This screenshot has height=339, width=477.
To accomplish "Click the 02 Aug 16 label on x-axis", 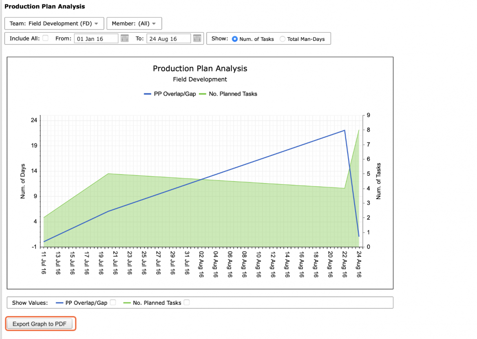I will coord(201,264).
